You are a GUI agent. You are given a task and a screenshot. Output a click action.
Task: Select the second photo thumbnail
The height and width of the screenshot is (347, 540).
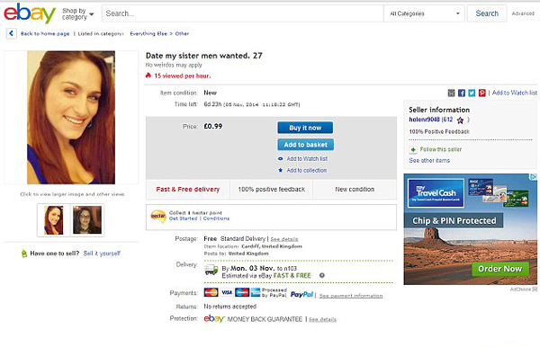point(87,219)
